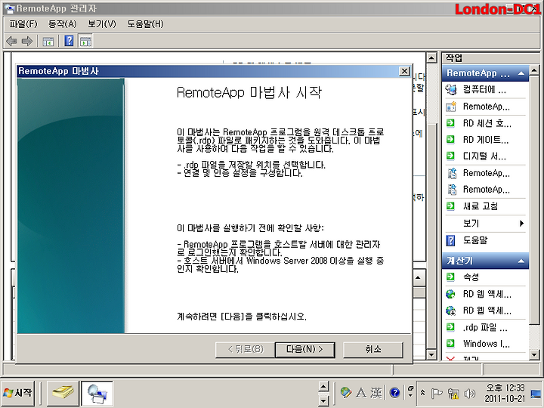Collapse the 계산기 actions section
Image resolution: width=544 pixels, height=408 pixels.
tap(521, 261)
